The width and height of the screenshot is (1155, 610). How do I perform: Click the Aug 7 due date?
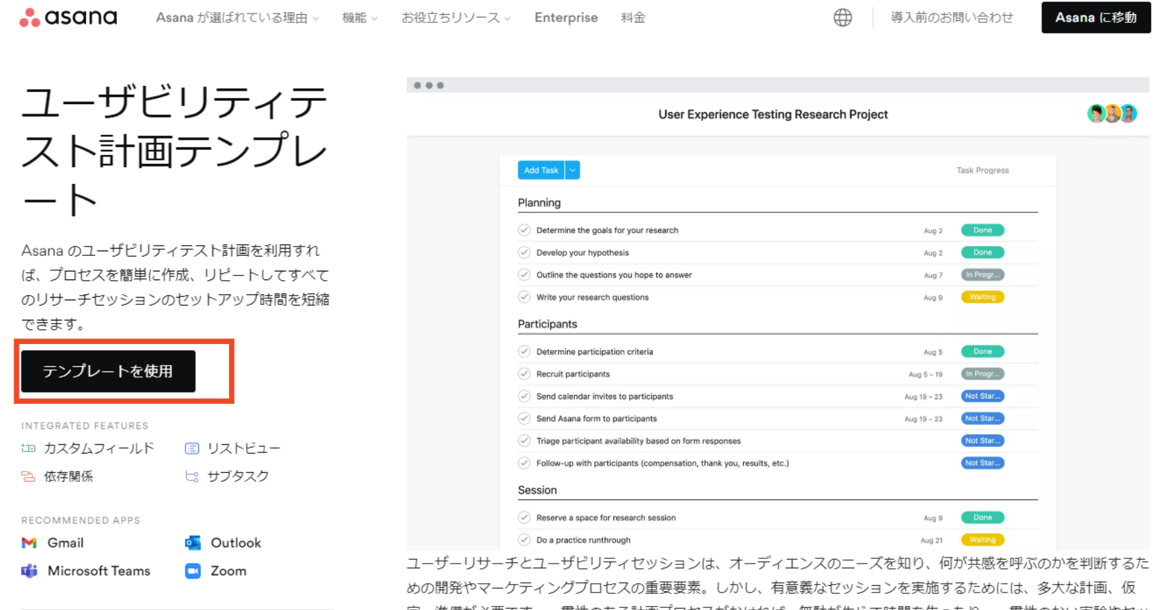pos(933,275)
